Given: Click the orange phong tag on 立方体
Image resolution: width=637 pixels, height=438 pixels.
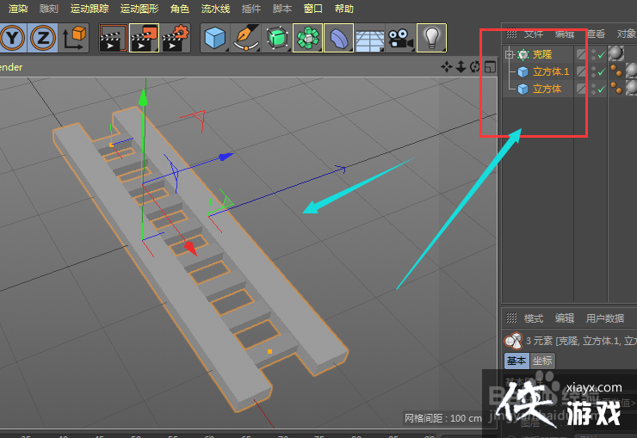Looking at the screenshot, I should [x=616, y=88].
